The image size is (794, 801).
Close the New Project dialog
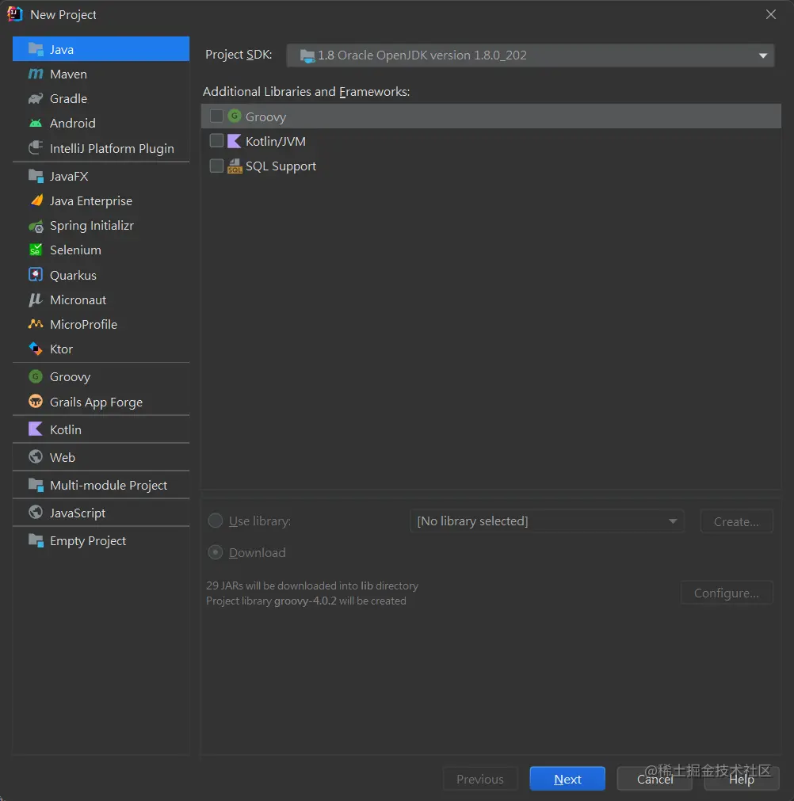770,14
